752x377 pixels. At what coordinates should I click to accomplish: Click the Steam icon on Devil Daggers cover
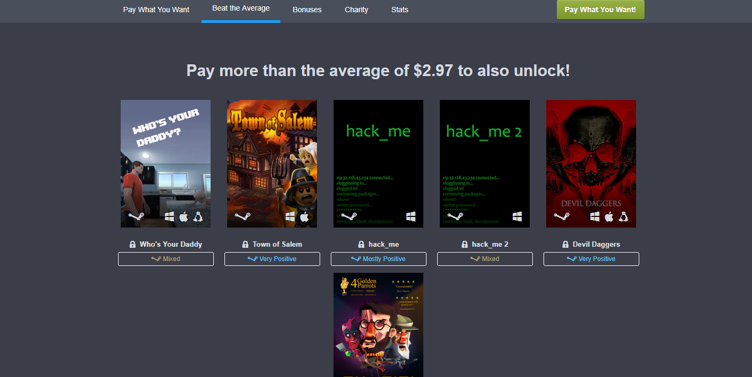(x=562, y=216)
